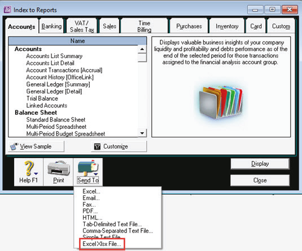
Task: Select Standard Balance Sheet report
Action: (x=56, y=120)
